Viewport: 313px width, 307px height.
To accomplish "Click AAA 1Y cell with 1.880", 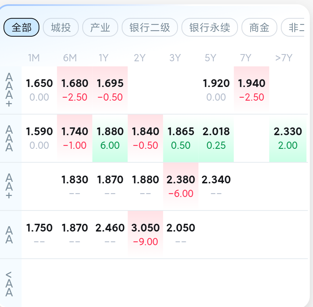I will pos(110,138).
